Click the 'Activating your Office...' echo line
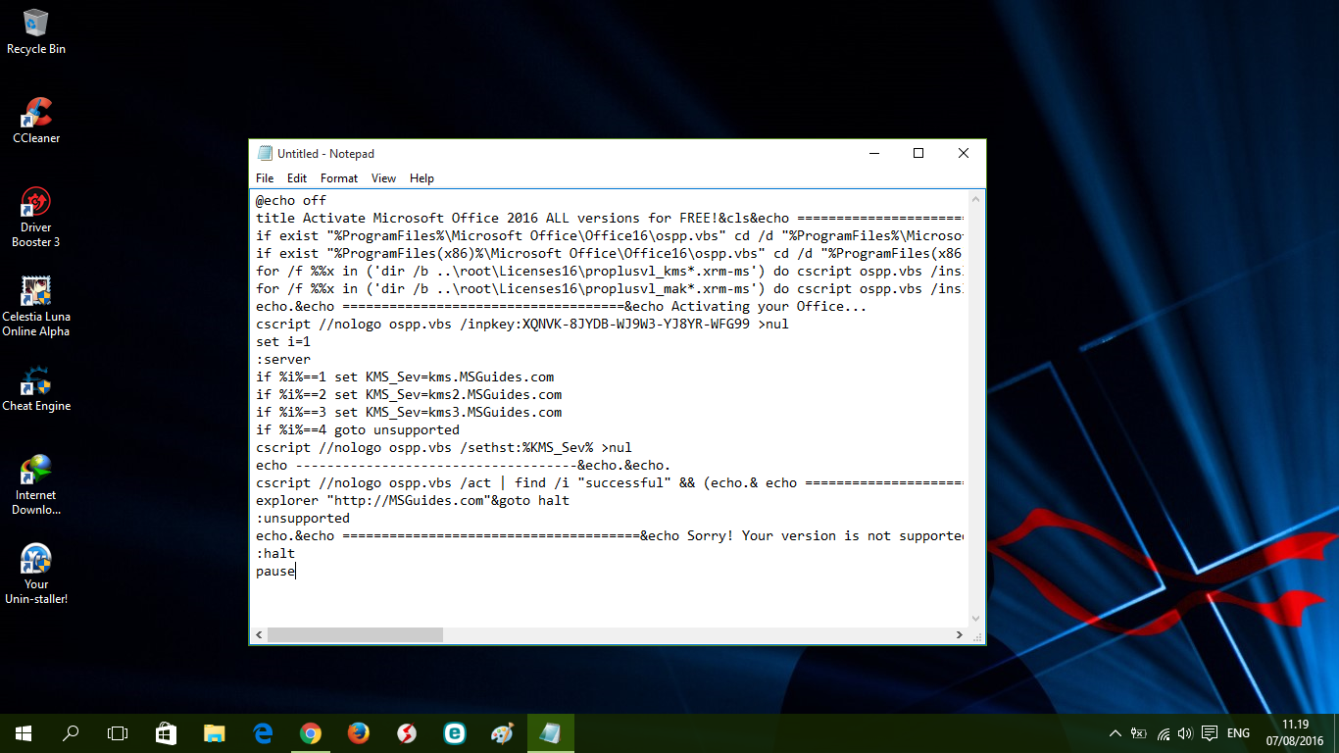Viewport: 1339px width, 753px height. click(562, 307)
